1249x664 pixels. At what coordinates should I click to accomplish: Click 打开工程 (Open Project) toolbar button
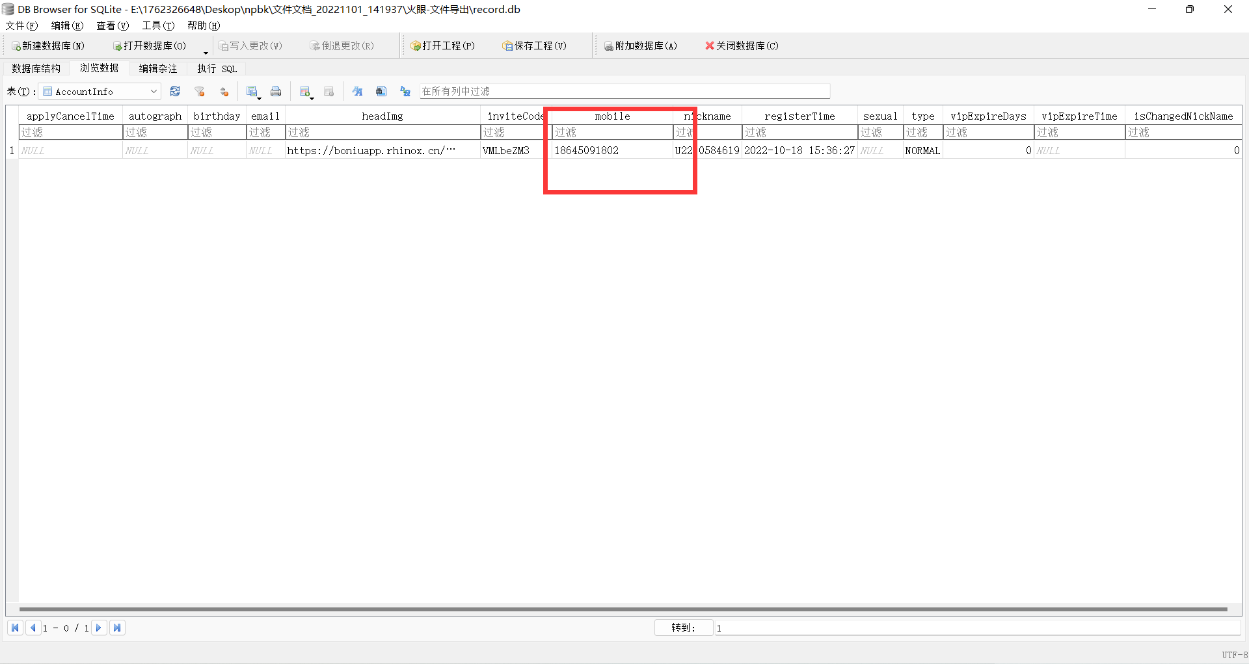(443, 46)
